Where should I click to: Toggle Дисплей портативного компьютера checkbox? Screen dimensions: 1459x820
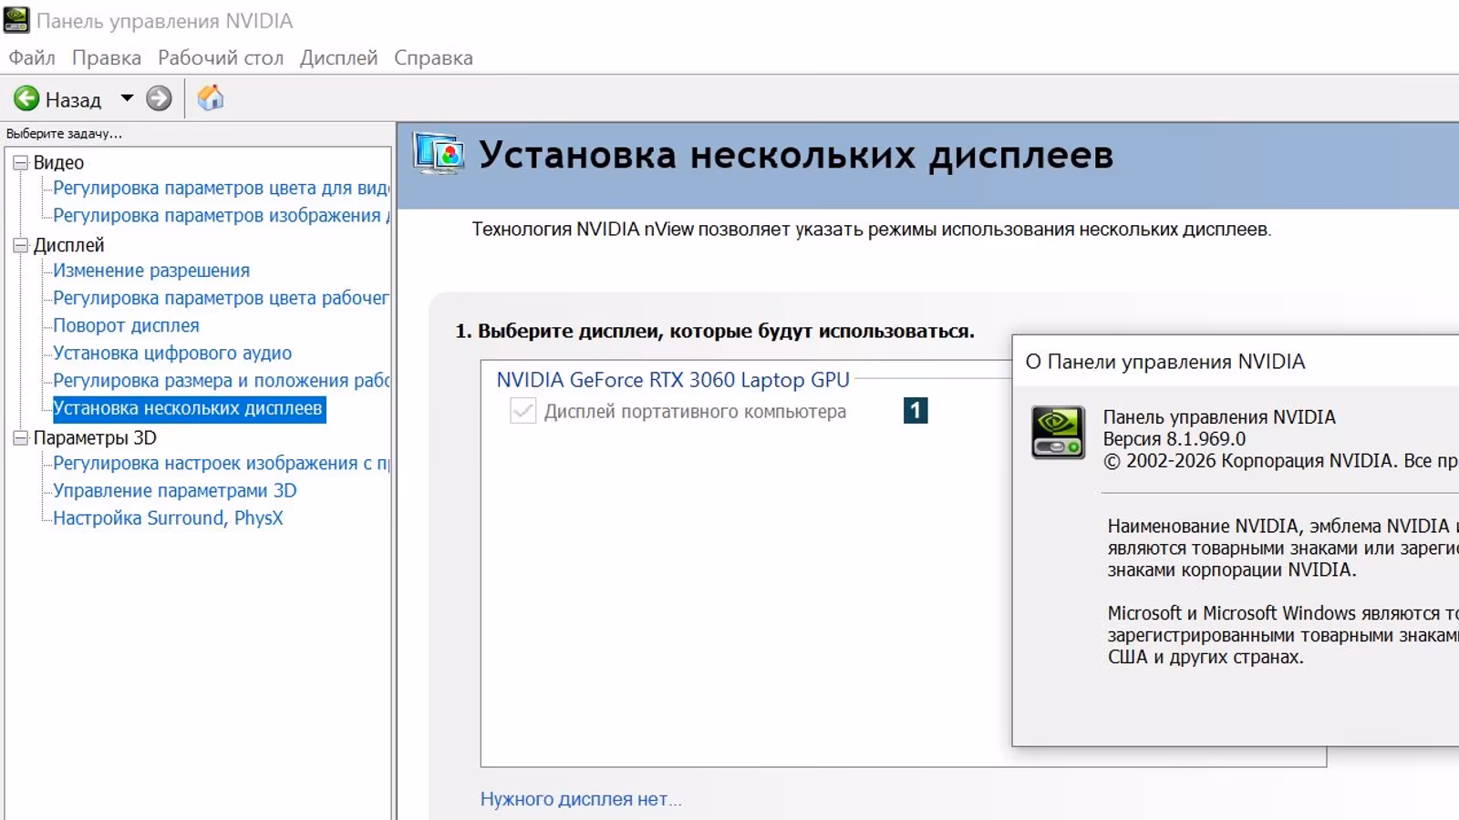tap(523, 411)
